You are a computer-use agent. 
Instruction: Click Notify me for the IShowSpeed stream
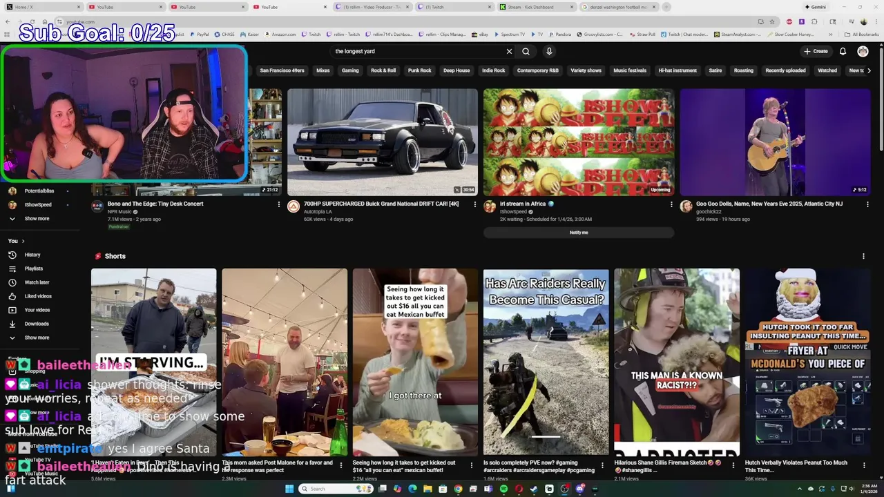click(x=579, y=233)
